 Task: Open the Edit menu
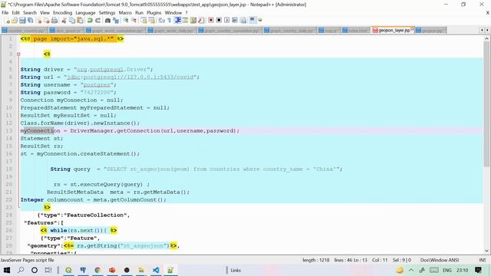[15, 12]
